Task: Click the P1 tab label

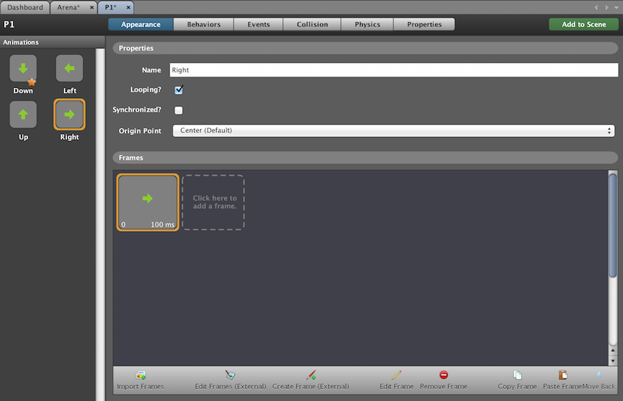Action: point(111,7)
